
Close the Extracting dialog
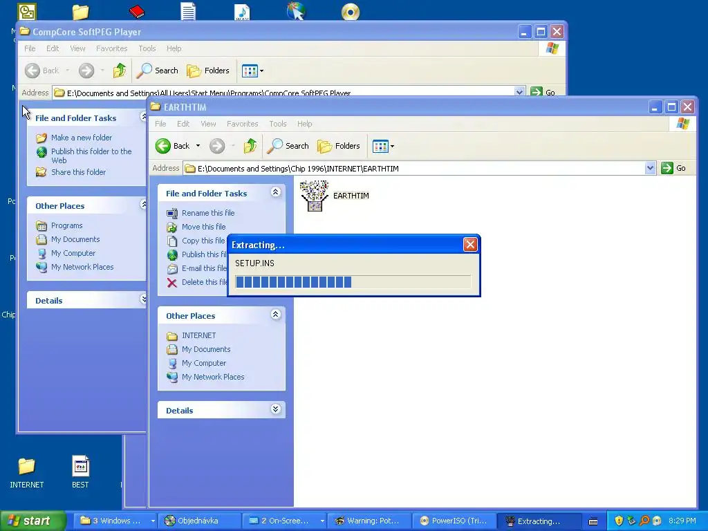pos(470,245)
